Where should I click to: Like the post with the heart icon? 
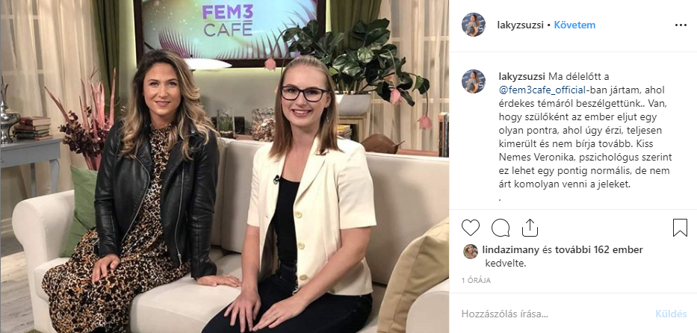pos(471,228)
